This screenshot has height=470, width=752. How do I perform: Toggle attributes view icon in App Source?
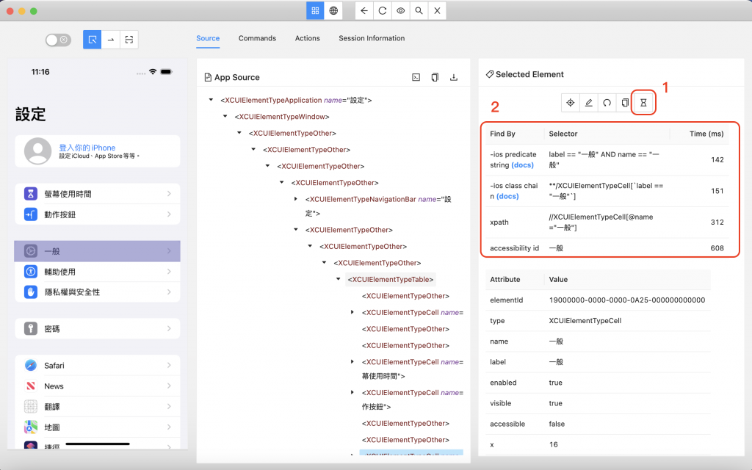[x=416, y=77]
